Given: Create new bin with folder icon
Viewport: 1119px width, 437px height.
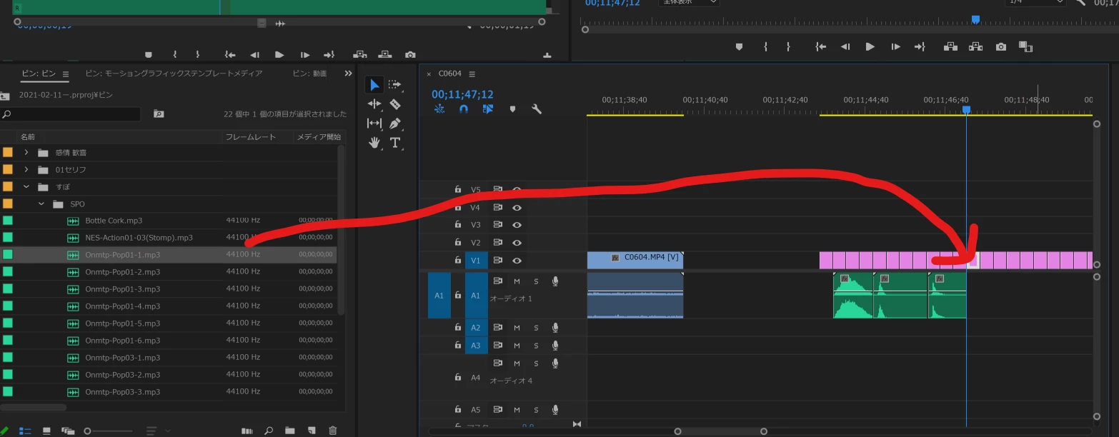Looking at the screenshot, I should click(x=290, y=431).
